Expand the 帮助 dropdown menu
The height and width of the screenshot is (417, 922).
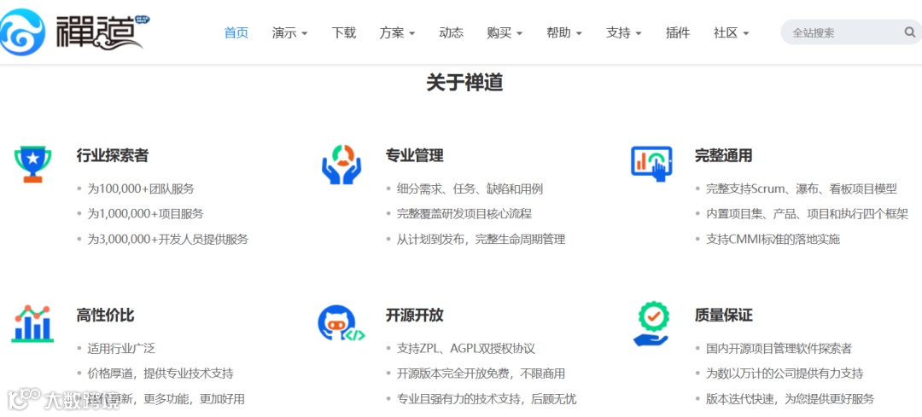pos(564,33)
